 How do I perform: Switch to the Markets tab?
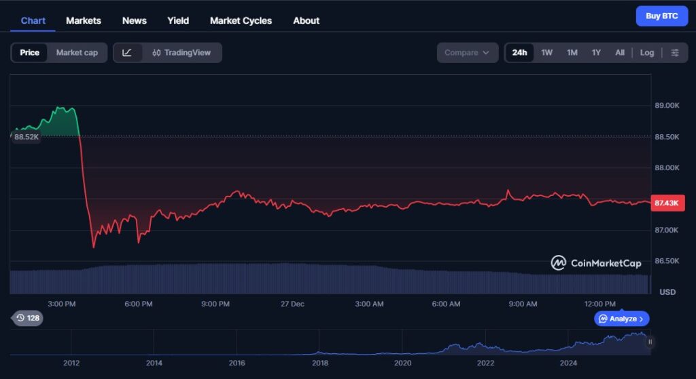click(x=84, y=21)
